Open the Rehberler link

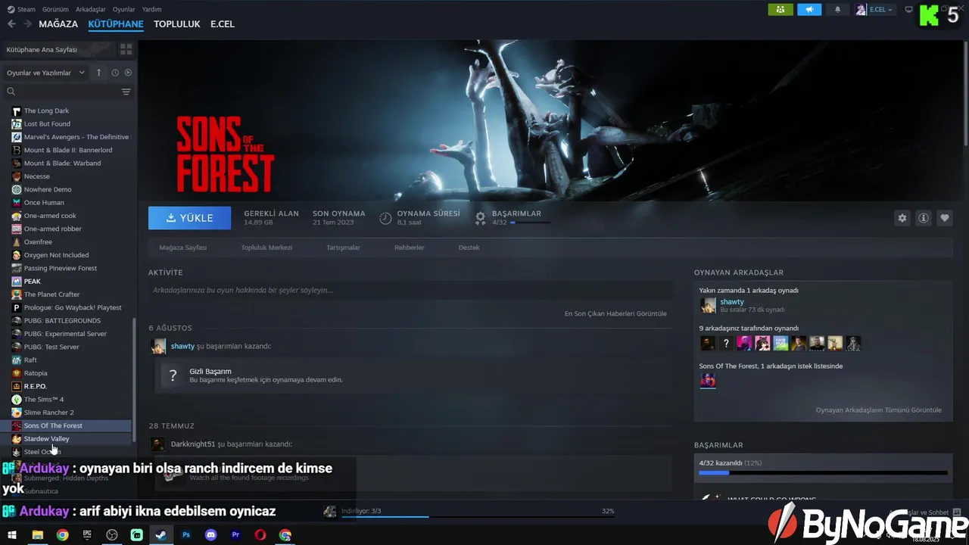[409, 248]
